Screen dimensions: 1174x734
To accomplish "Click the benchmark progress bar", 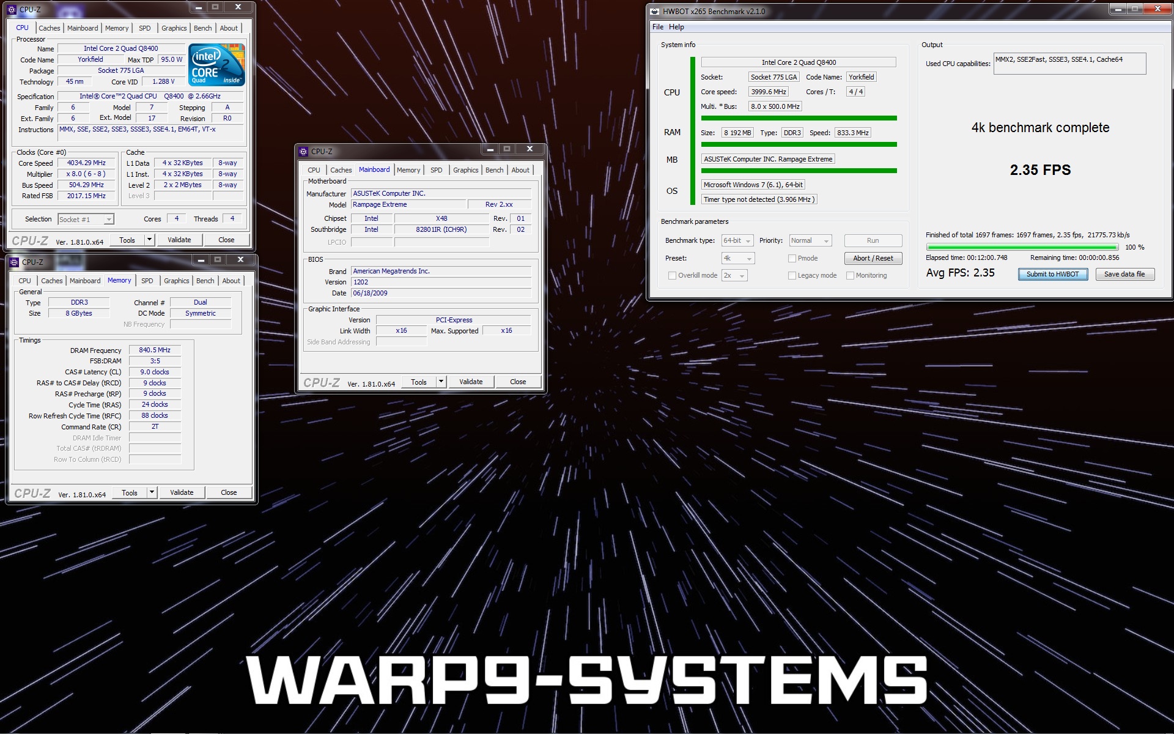I will tap(1022, 247).
